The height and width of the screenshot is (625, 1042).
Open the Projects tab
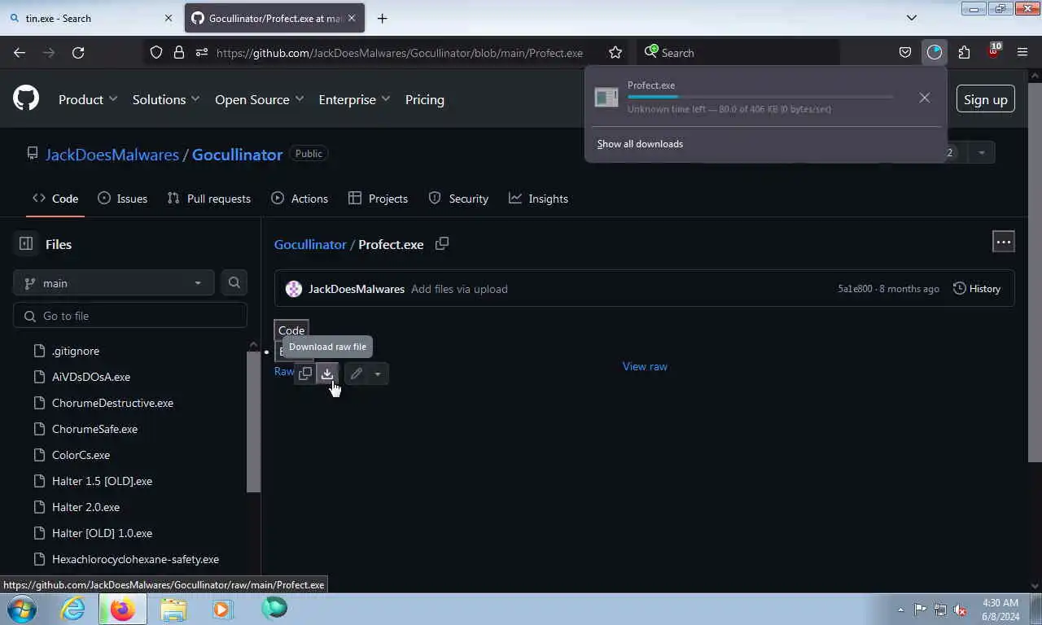378,199
